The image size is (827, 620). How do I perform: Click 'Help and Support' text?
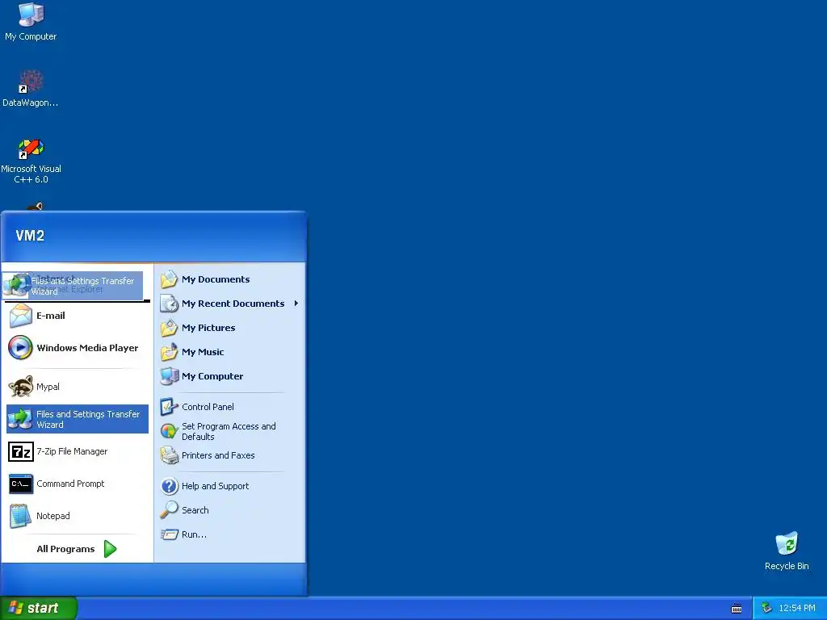[x=215, y=485]
